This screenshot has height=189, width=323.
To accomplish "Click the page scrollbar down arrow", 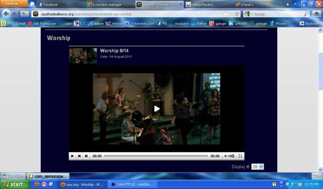I will (320, 170).
